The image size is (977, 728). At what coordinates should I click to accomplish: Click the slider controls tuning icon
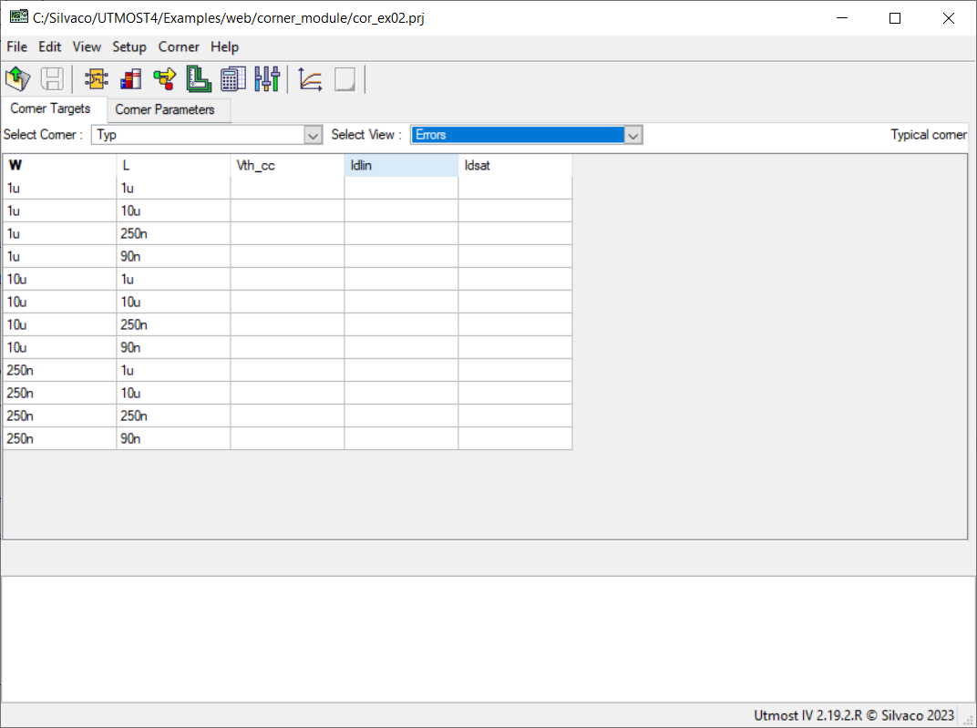pyautogui.click(x=267, y=79)
